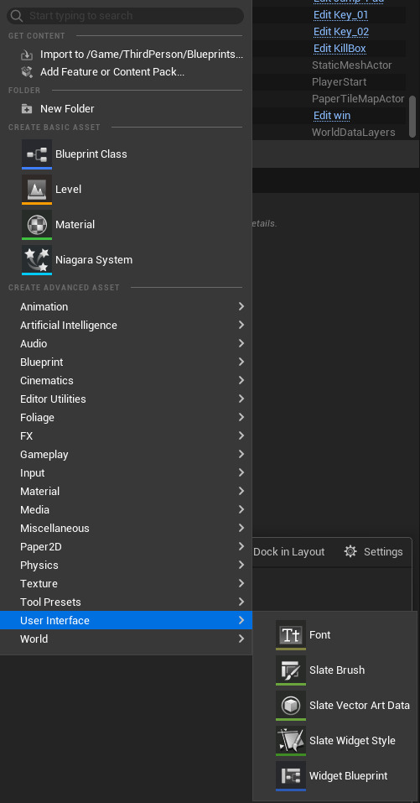Click the search magnifier icon
This screenshot has height=803, width=420.
17,16
